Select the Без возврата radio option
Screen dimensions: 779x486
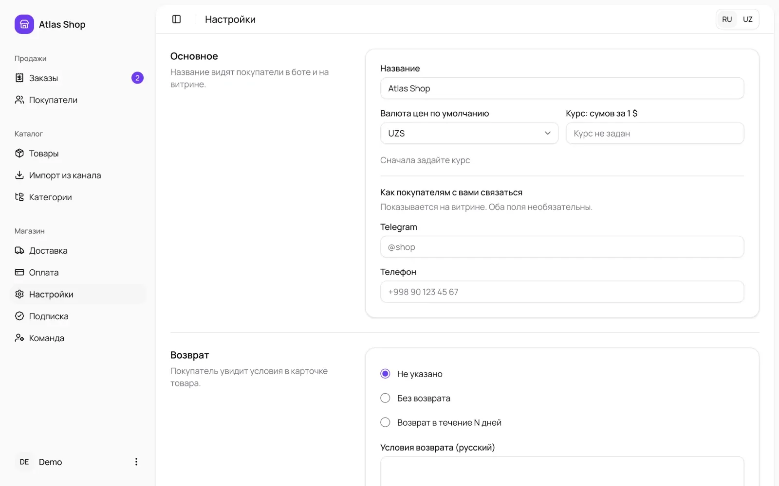click(x=385, y=398)
